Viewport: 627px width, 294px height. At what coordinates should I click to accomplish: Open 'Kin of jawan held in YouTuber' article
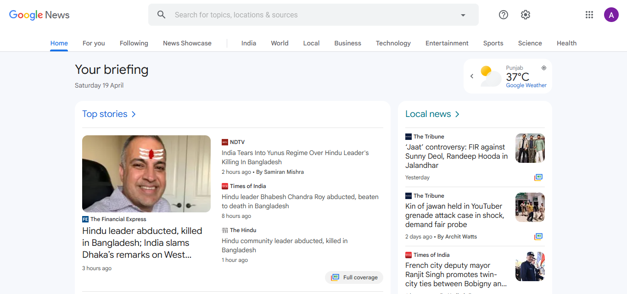(455, 216)
